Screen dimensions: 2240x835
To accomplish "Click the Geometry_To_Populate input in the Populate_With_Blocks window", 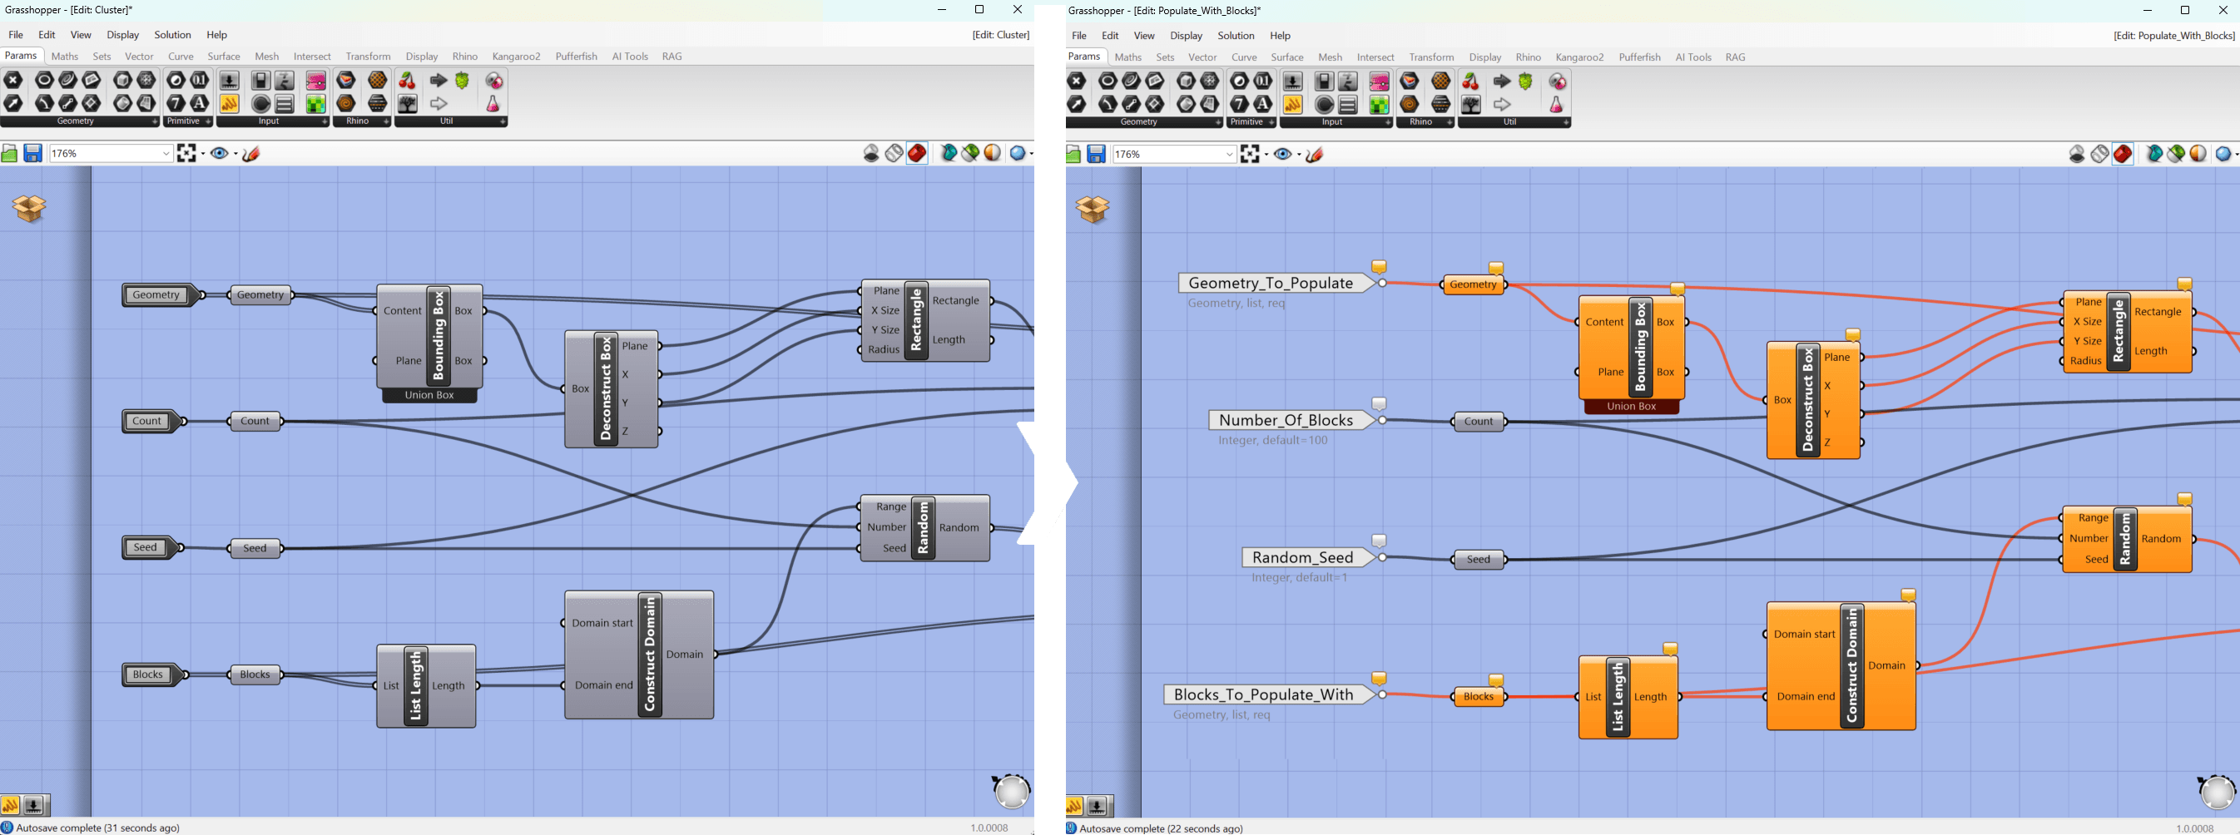I will click(1276, 284).
